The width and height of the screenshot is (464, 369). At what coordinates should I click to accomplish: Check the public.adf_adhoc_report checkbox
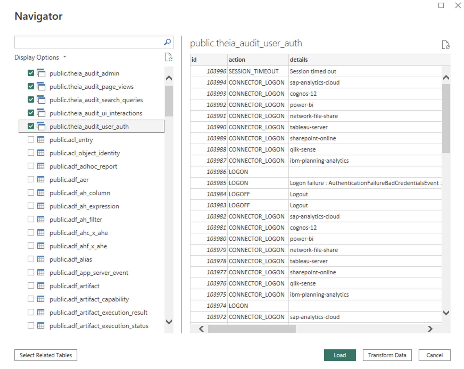point(31,166)
